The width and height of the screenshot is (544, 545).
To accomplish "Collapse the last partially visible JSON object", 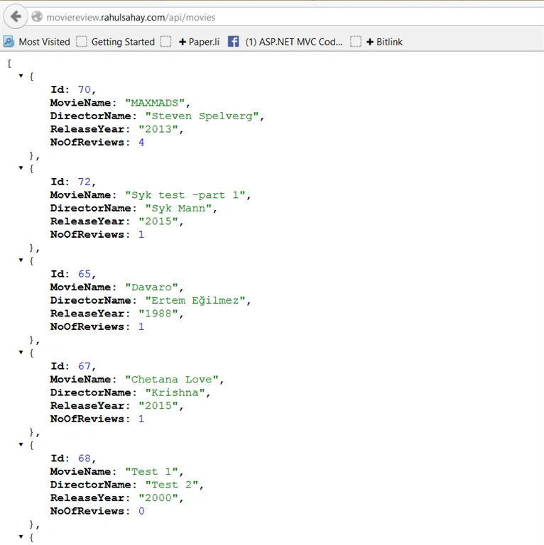I will click(21, 536).
